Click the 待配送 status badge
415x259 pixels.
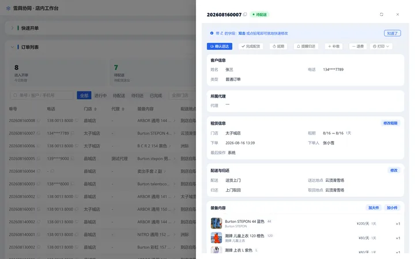(259, 14)
